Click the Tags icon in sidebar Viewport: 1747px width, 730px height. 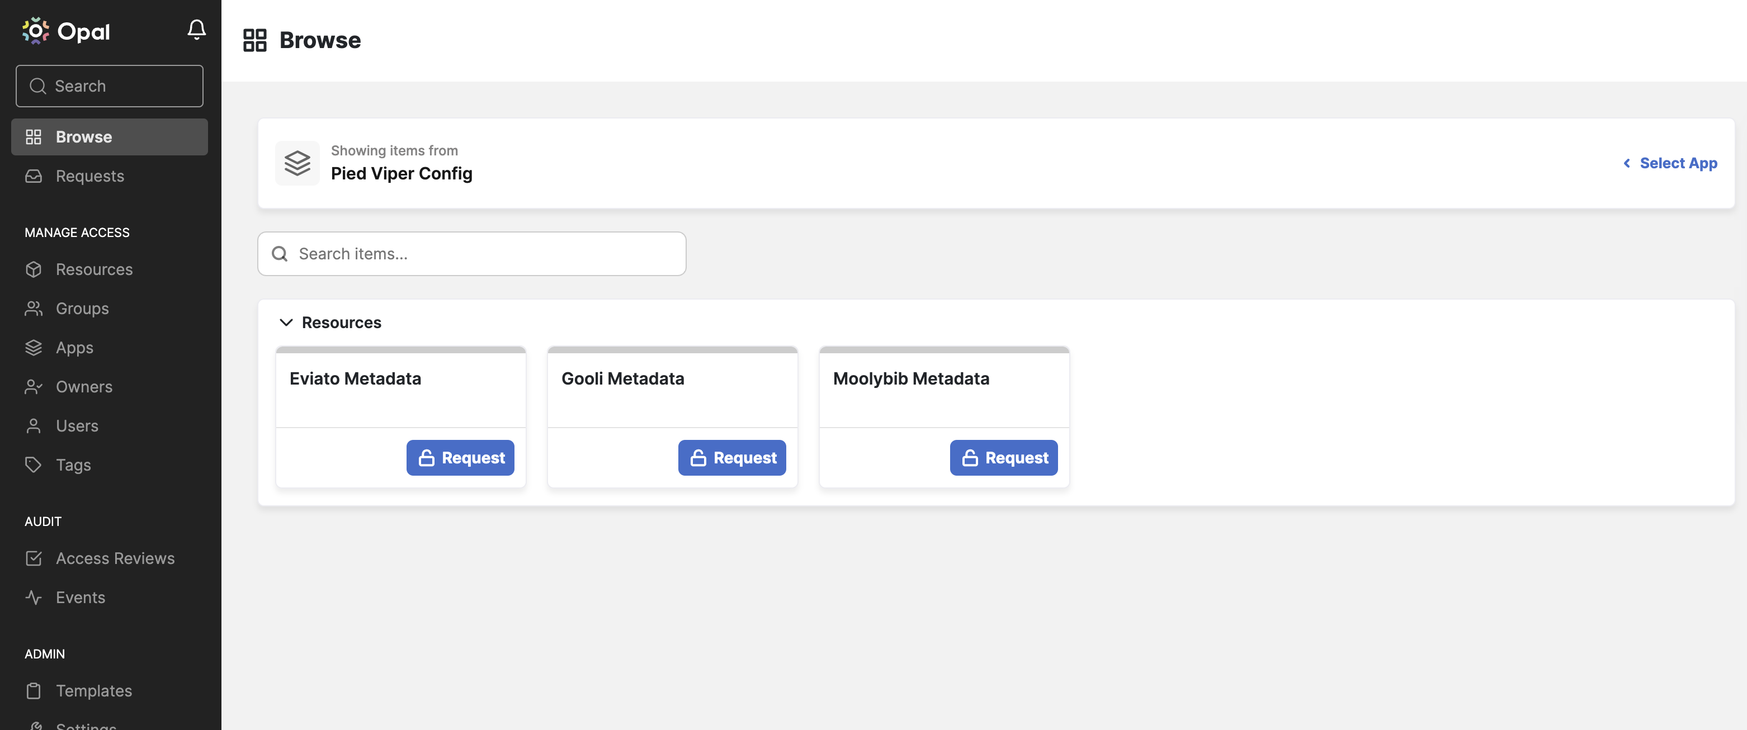(33, 465)
